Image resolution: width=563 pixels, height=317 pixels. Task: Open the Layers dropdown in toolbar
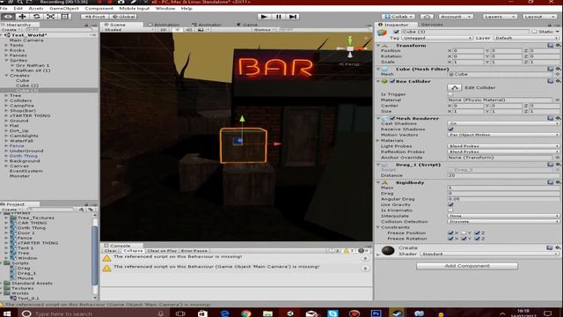[x=500, y=17]
